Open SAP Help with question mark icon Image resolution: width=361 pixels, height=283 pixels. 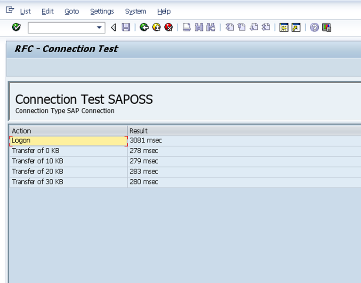tap(313, 27)
